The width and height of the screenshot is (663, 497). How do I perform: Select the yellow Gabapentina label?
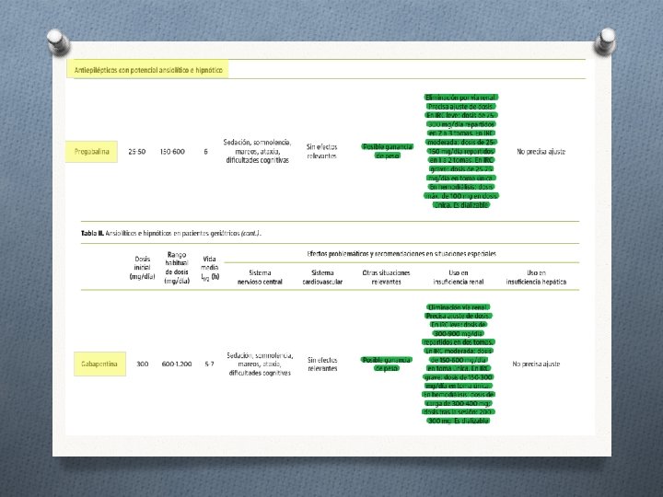click(99, 364)
